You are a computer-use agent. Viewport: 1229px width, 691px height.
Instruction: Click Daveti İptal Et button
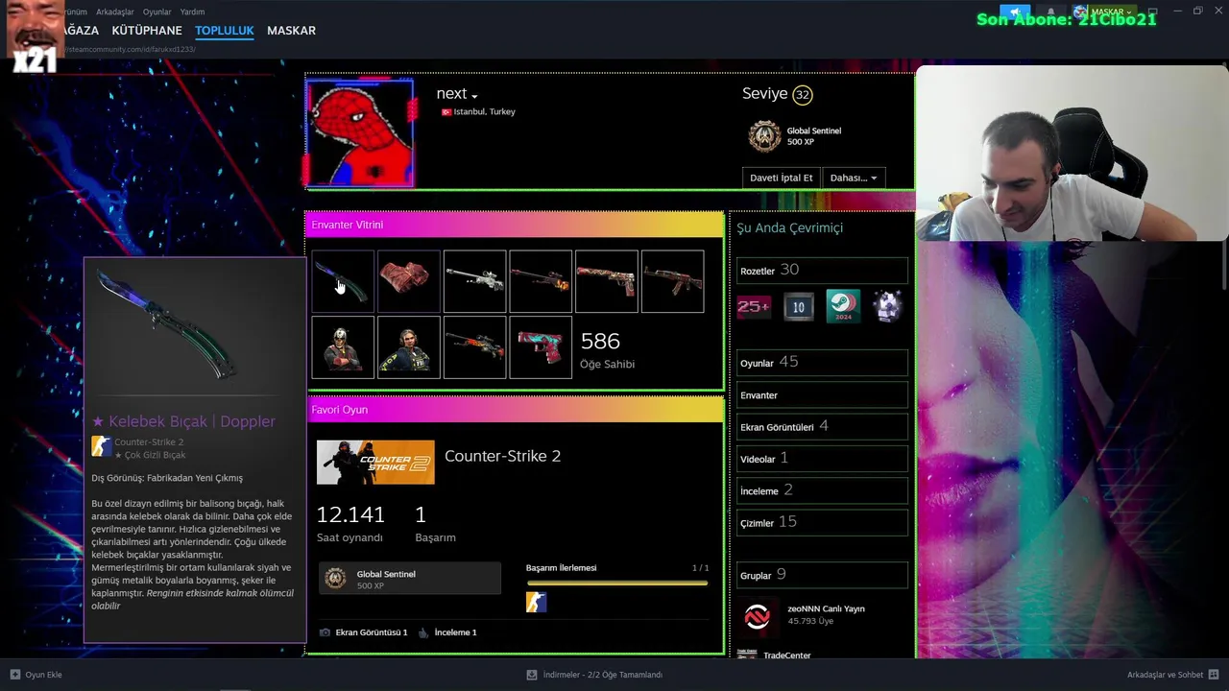coord(781,178)
